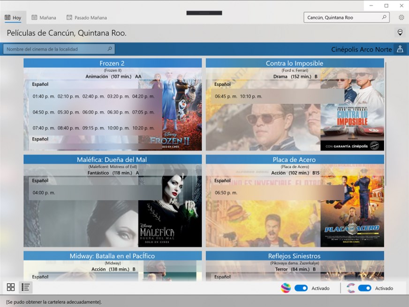The image size is (409, 307).
Task: Open the cinema map icon beside Cinépolis Arco Norte
Action: (400, 49)
